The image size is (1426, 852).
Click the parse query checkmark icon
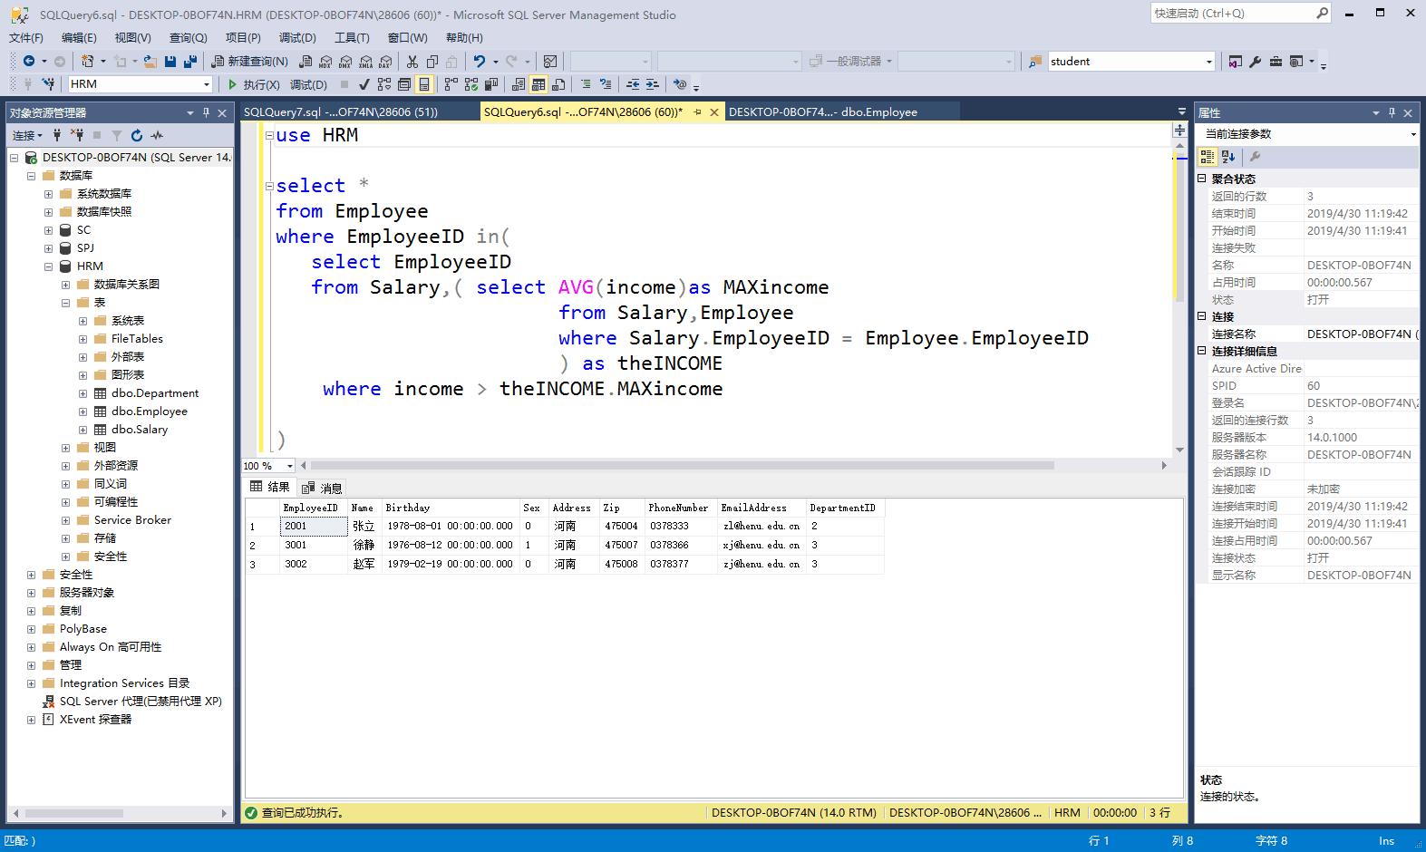pos(364,84)
